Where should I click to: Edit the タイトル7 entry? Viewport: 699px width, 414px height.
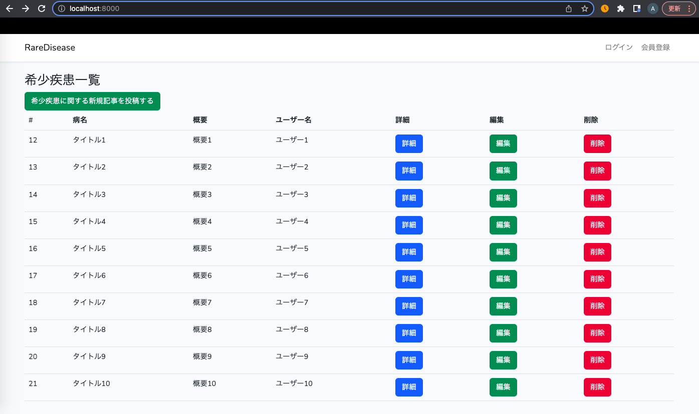(503, 306)
